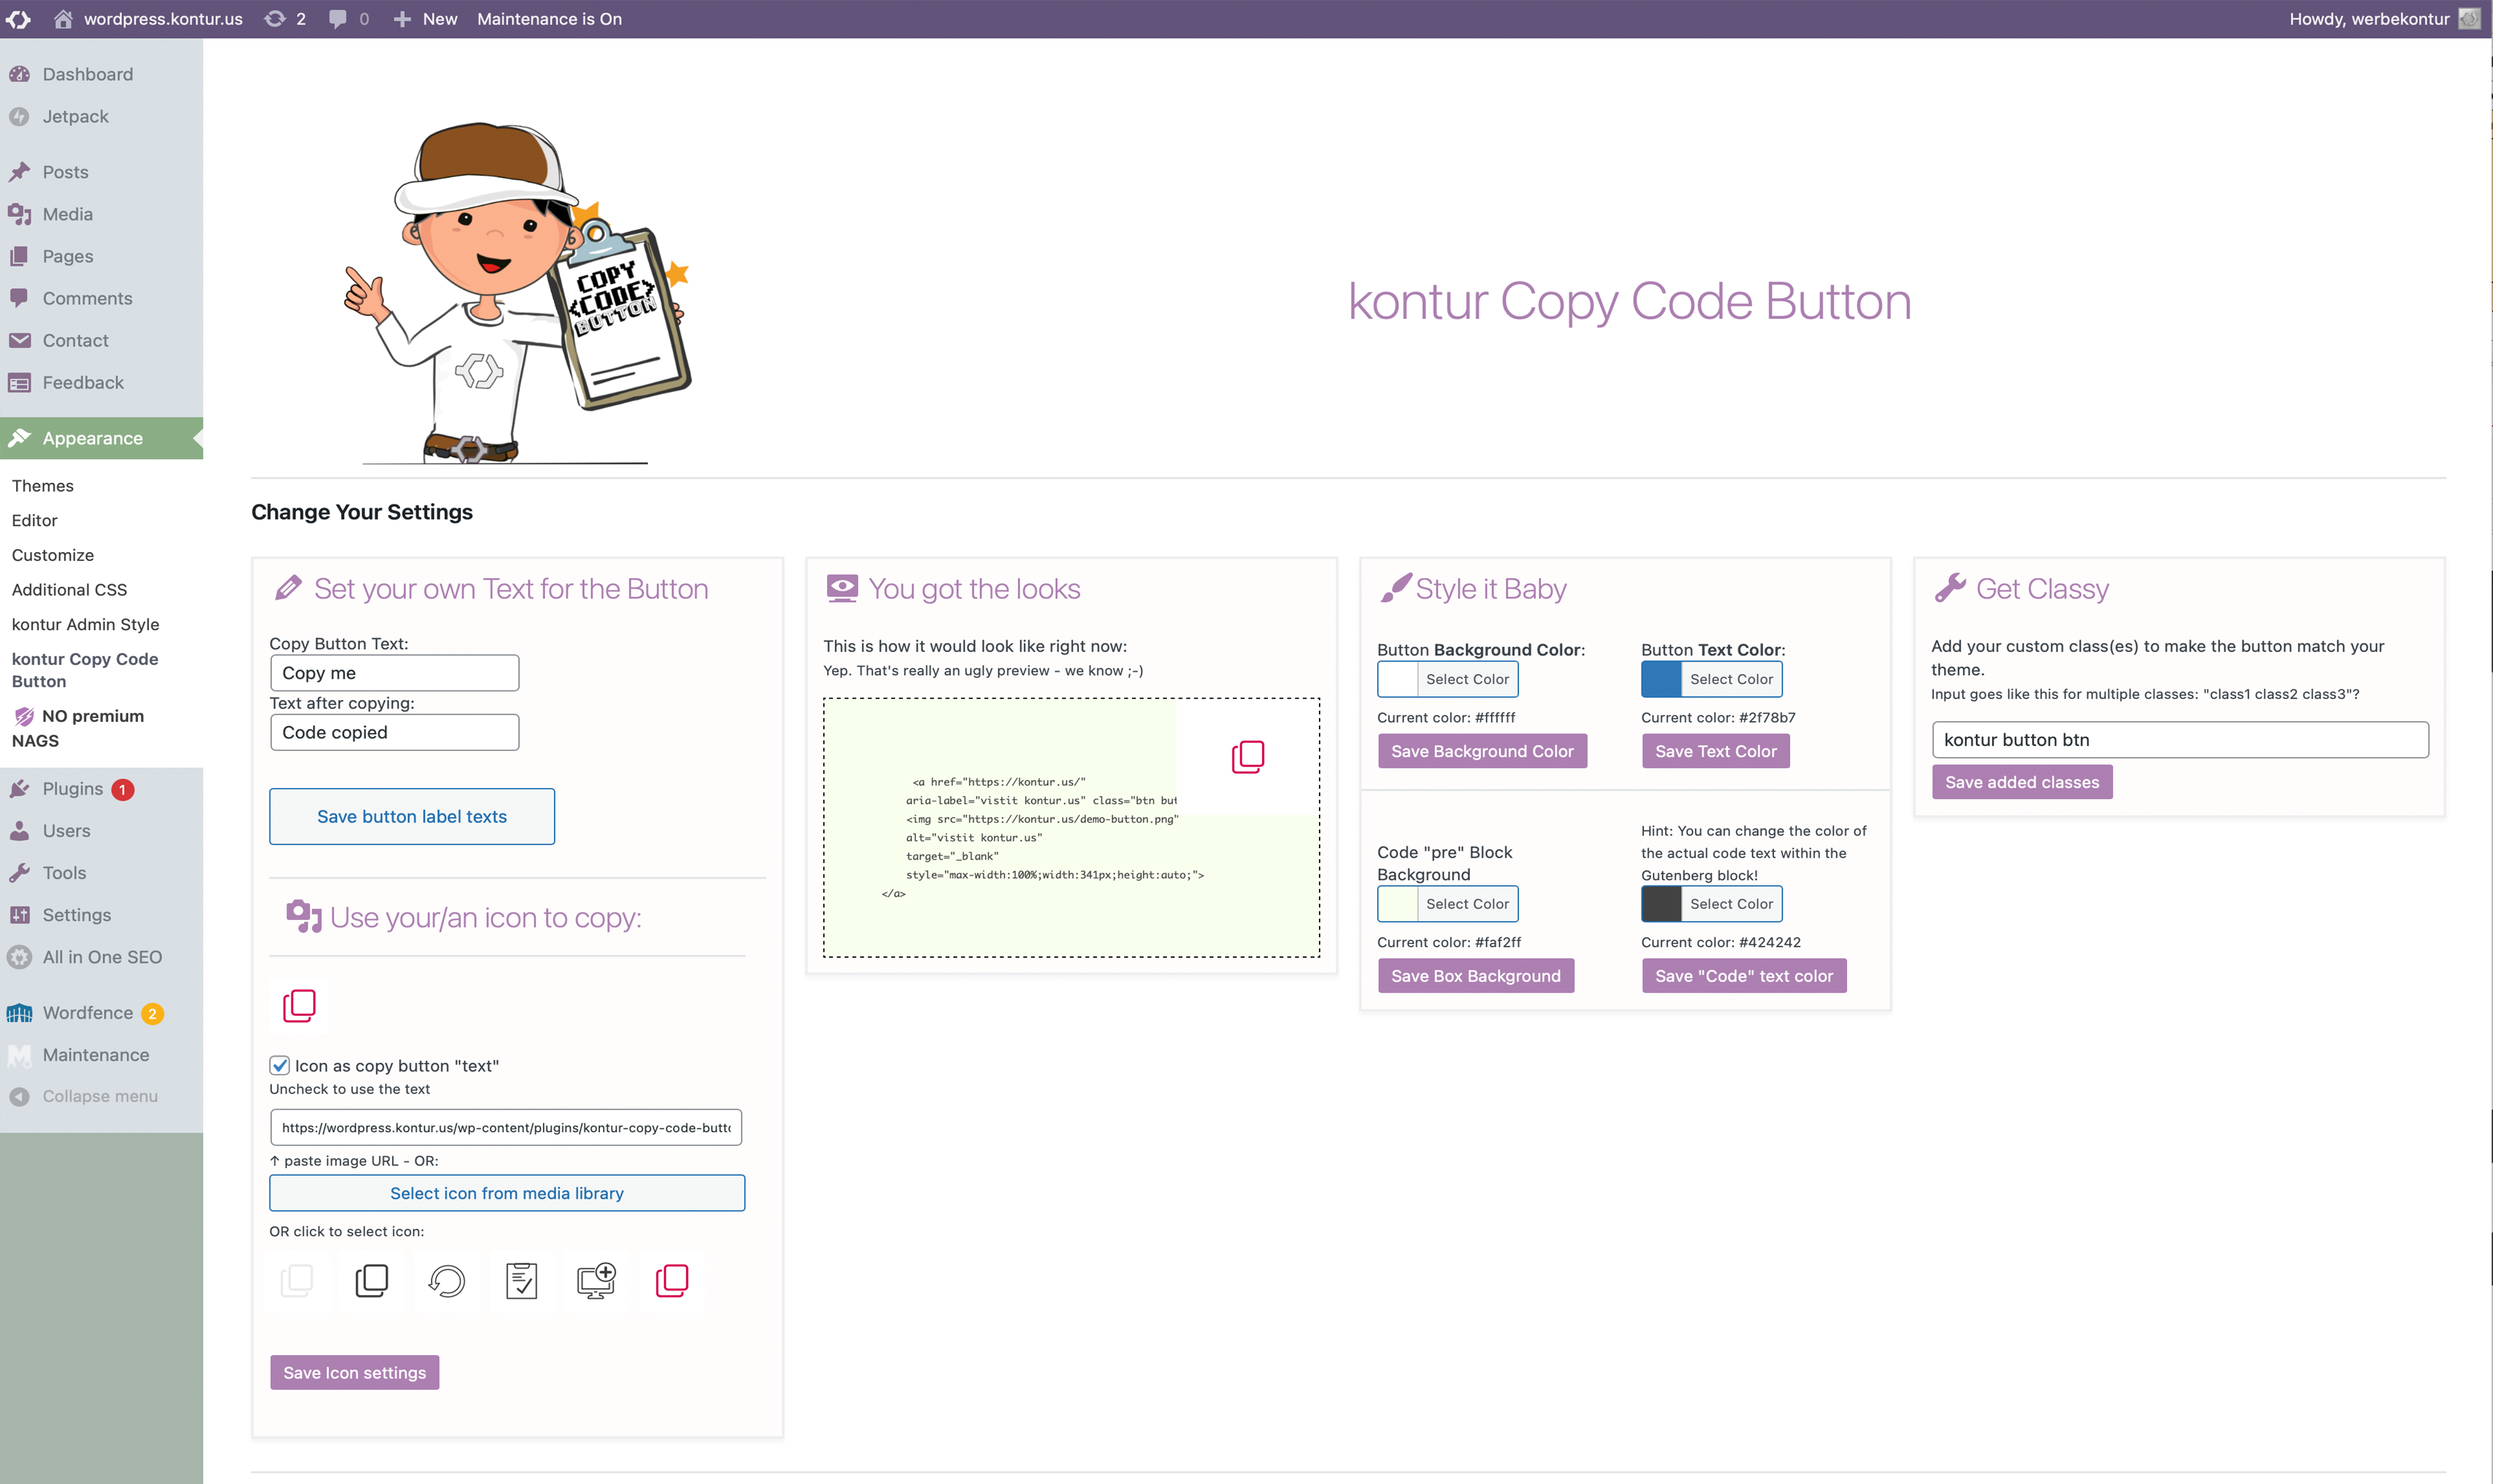
Task: Click Select icon from media library
Action: click(x=507, y=1193)
